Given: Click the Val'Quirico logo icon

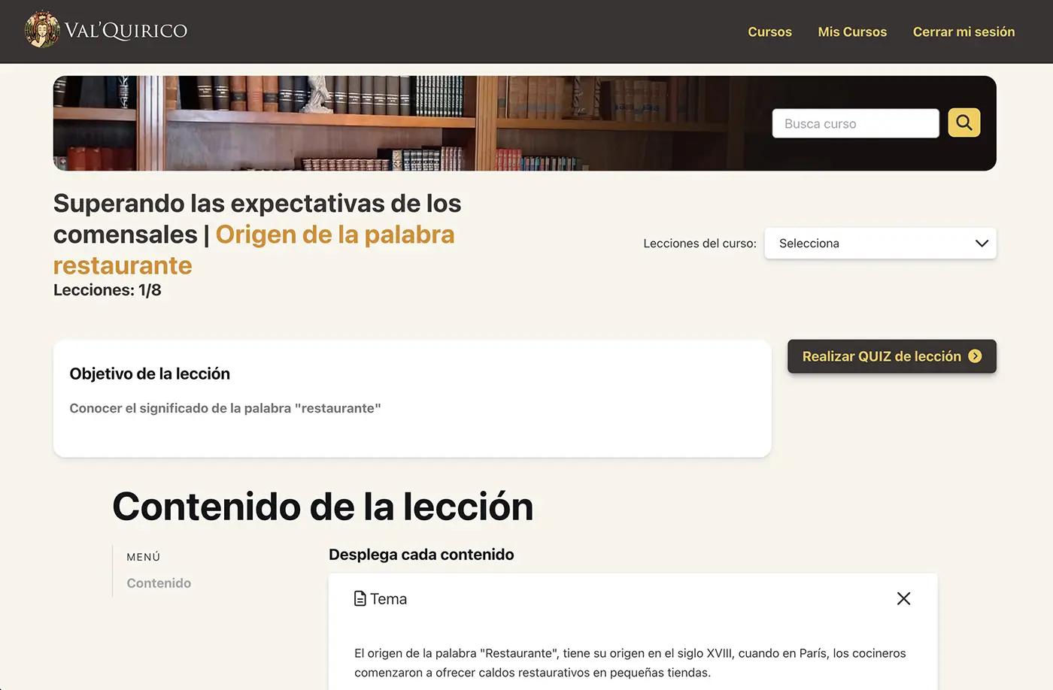Looking at the screenshot, I should pyautogui.click(x=41, y=29).
